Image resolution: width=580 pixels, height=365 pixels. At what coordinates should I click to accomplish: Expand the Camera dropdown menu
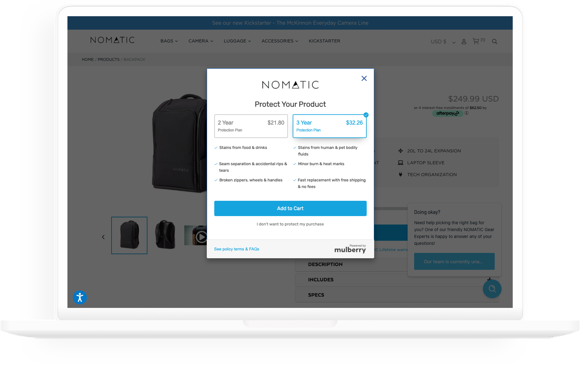[201, 41]
